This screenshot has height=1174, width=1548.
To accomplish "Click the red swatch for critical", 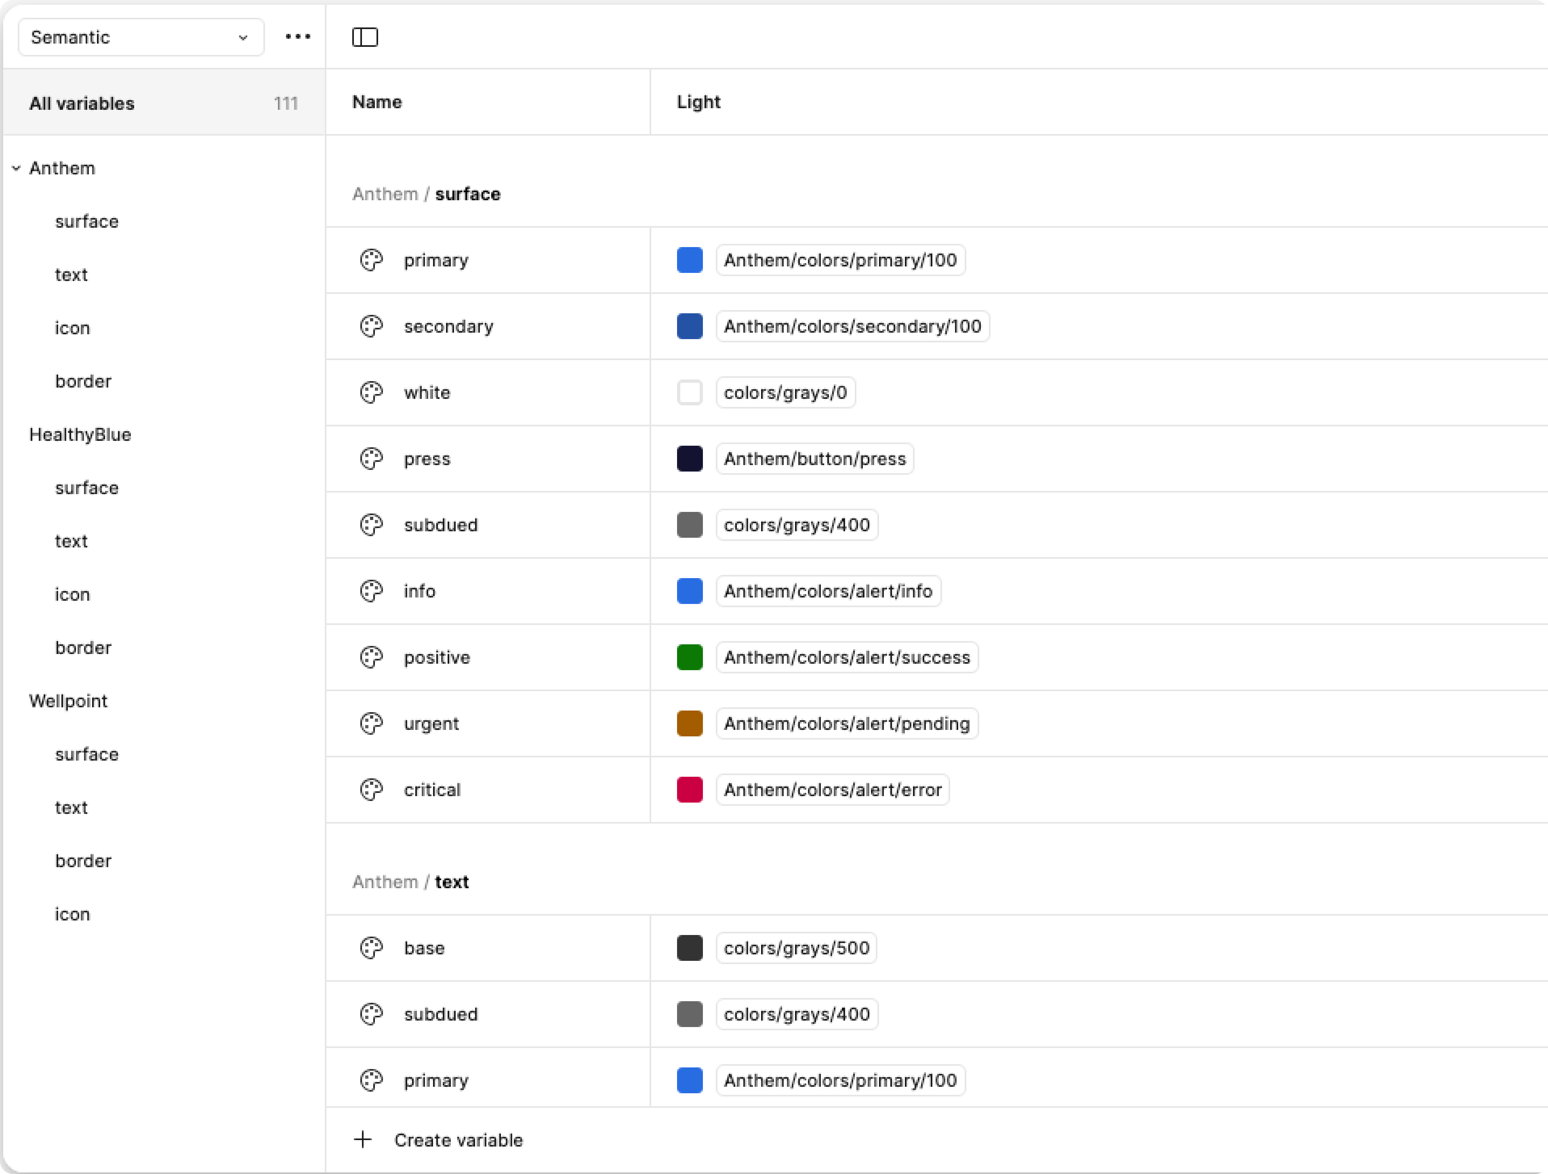I will [689, 790].
